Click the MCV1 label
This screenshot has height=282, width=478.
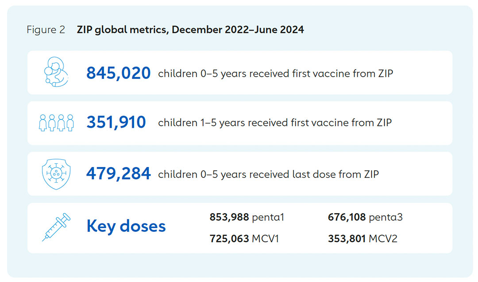pos(266,239)
